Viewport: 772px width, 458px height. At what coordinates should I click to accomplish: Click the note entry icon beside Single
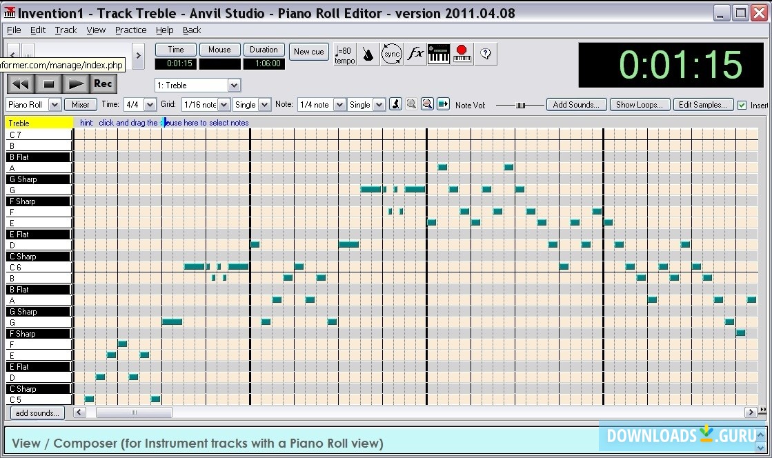click(x=395, y=104)
